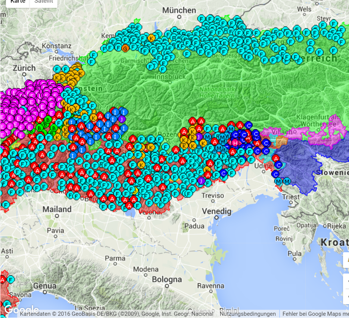
Task: Switch to the Satellit view tab
Action: [43, 2]
